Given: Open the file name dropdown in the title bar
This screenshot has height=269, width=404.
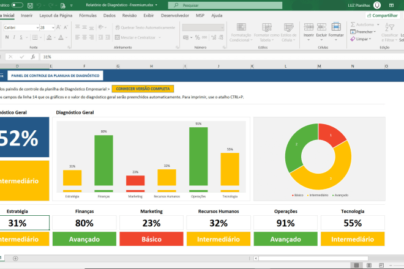Looking at the screenshot, I should point(156,5).
